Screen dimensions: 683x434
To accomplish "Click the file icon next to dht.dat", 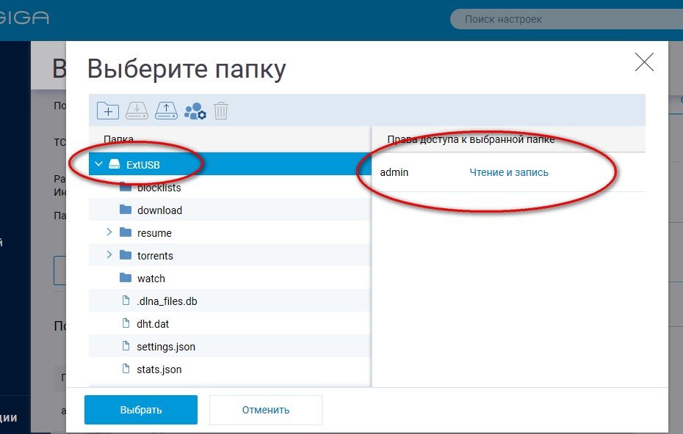I will click(126, 323).
